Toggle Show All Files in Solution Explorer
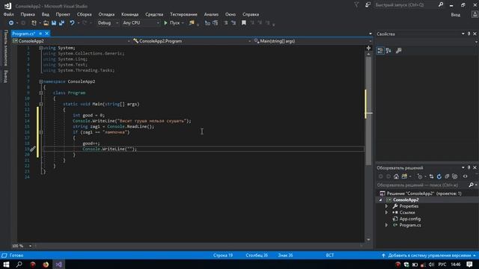 tap(455, 176)
